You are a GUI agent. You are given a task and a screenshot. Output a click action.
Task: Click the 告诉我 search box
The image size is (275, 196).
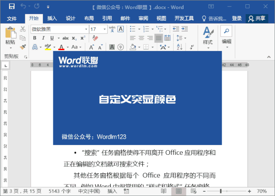(x=214, y=18)
